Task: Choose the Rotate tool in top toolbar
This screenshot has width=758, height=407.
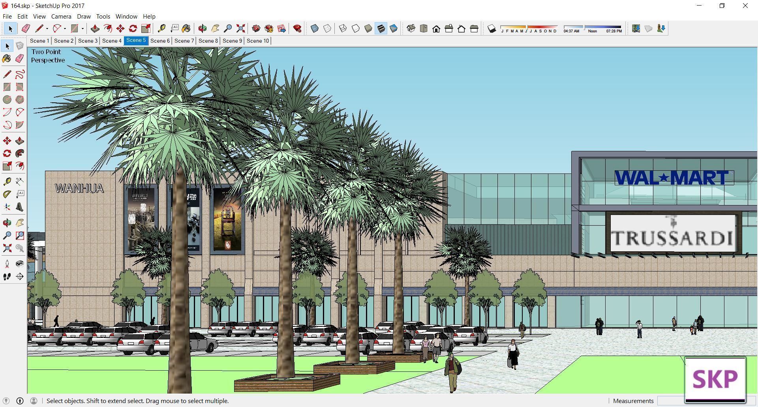Action: pyautogui.click(x=133, y=28)
